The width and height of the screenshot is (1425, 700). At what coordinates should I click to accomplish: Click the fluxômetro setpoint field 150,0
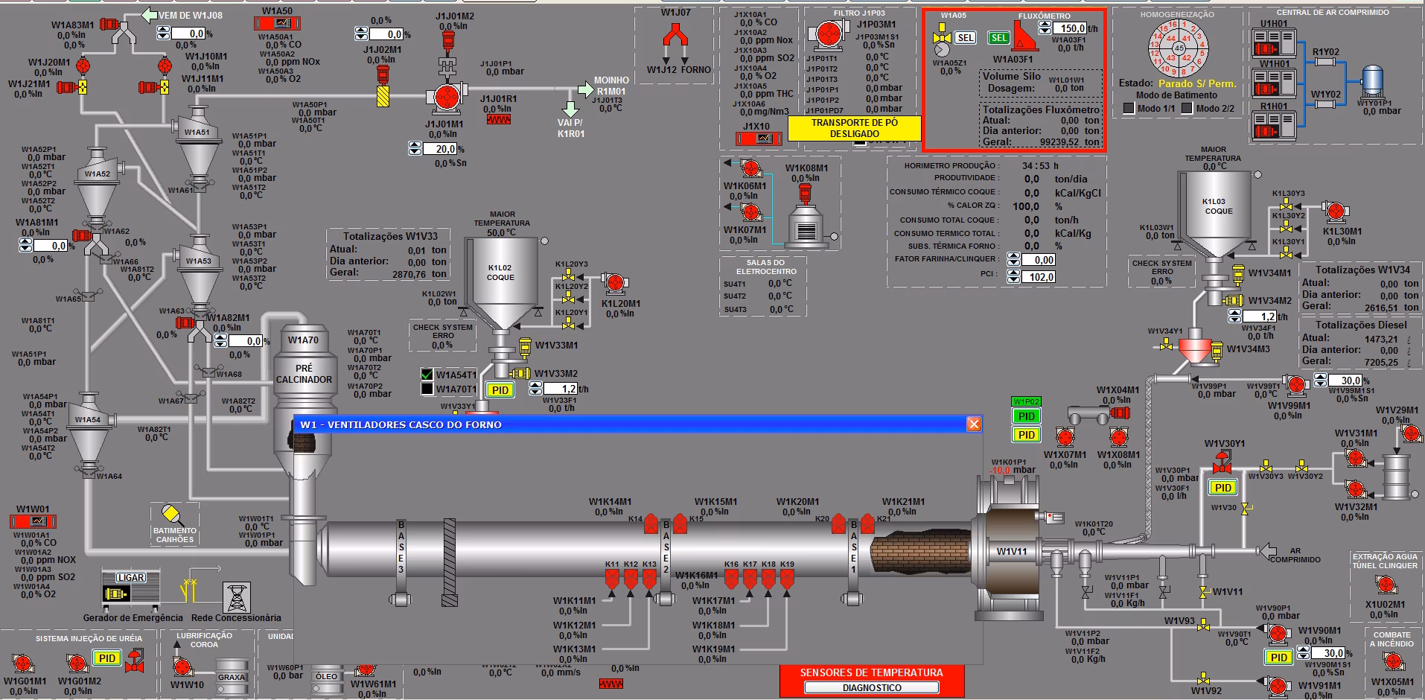coord(1070,28)
